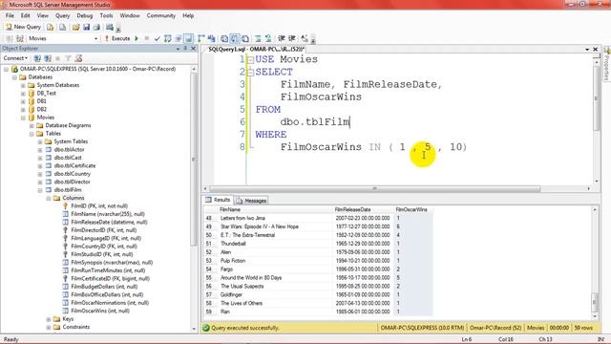Switch to Results to Grid
Image resolution: width=611 pixels, height=344 pixels.
(235, 38)
